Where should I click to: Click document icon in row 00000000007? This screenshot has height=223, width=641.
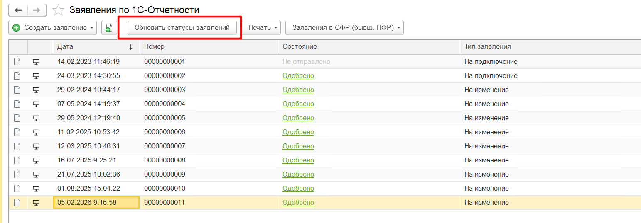(x=17, y=146)
